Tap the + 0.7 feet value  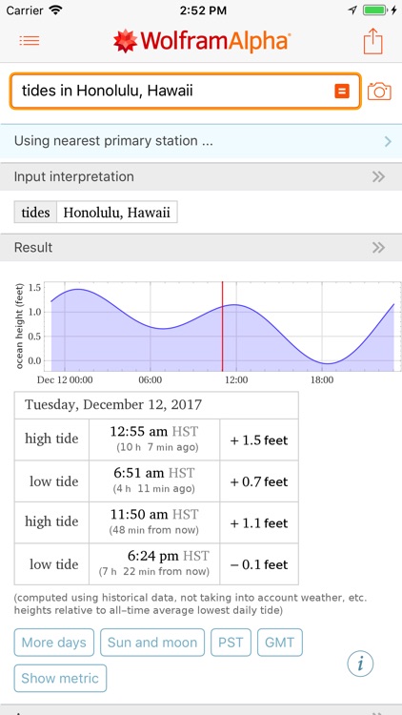(259, 481)
